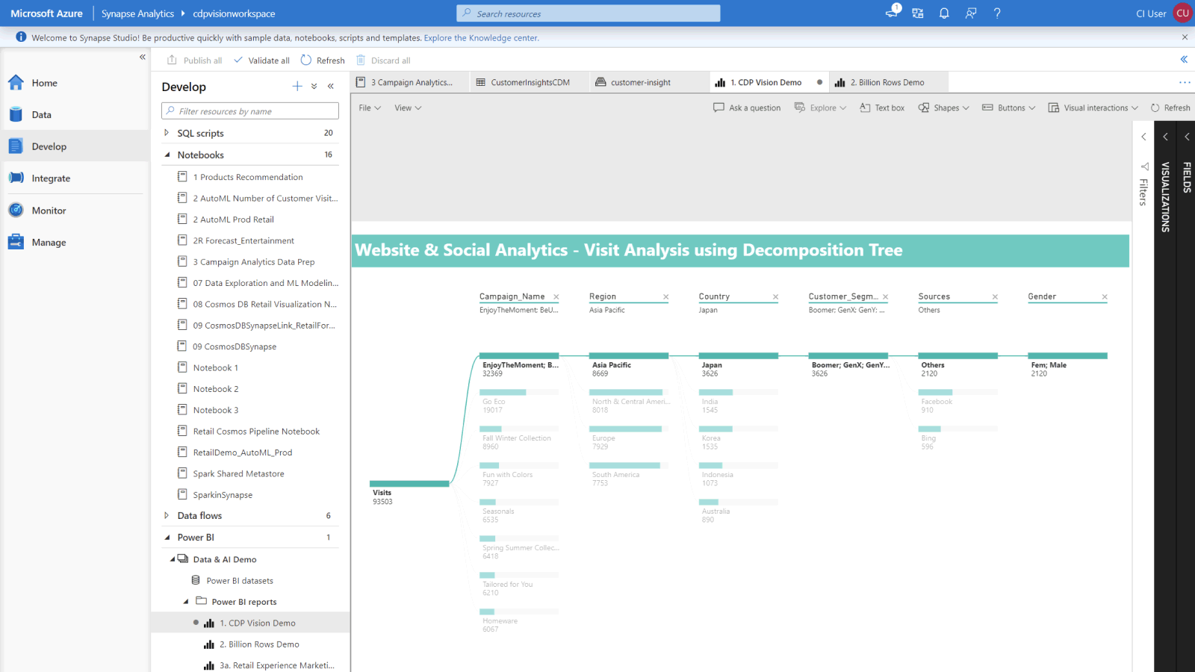The height and width of the screenshot is (672, 1195).
Task: Open the directory switcher icon in header
Action: click(x=918, y=13)
